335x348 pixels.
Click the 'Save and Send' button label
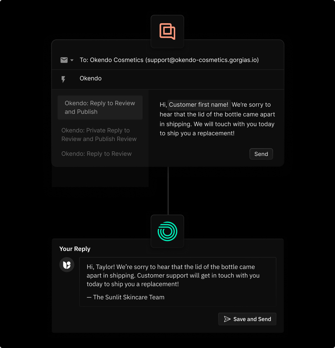point(252,319)
